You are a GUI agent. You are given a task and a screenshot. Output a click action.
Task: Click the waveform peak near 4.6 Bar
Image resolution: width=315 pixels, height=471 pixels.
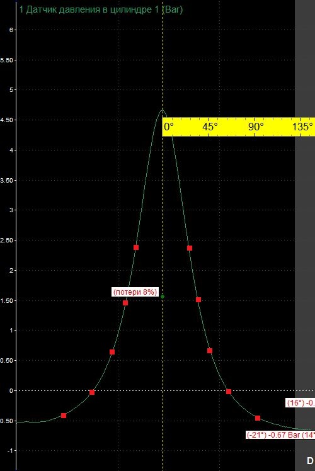click(x=163, y=110)
